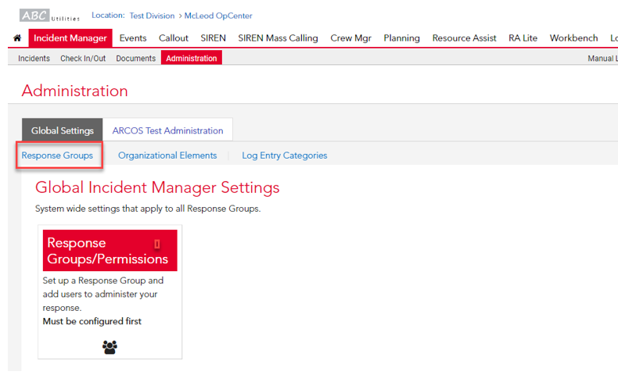Select SIREN in the top navigation
Screen dimensions: 618x382
pos(214,38)
